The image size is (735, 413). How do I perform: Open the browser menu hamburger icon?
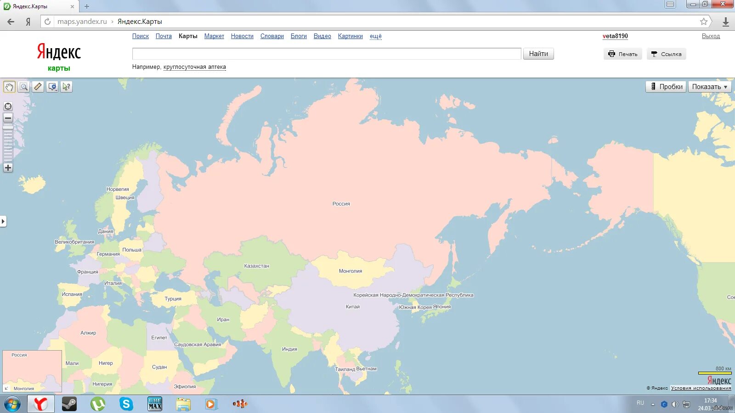tap(671, 5)
